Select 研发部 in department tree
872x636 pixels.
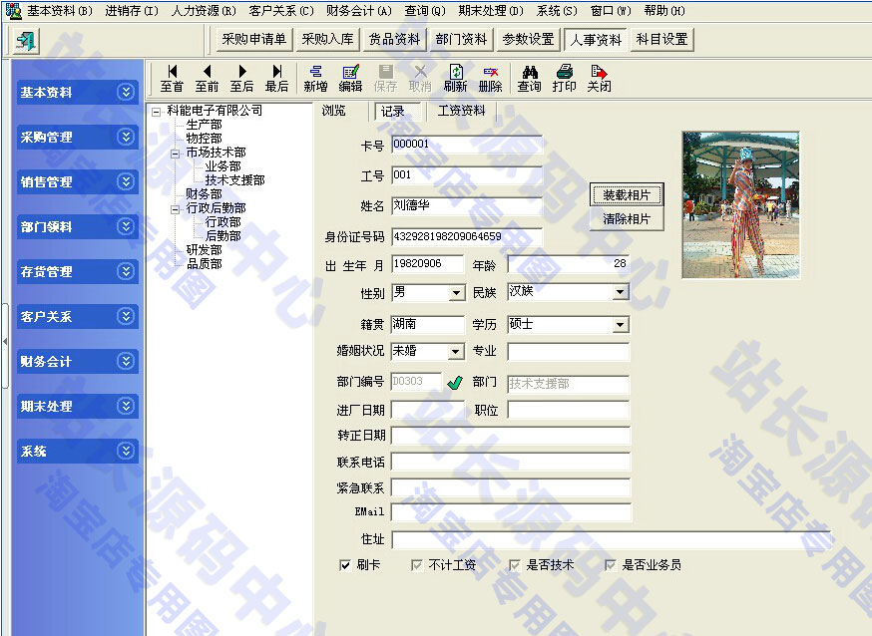tap(205, 250)
